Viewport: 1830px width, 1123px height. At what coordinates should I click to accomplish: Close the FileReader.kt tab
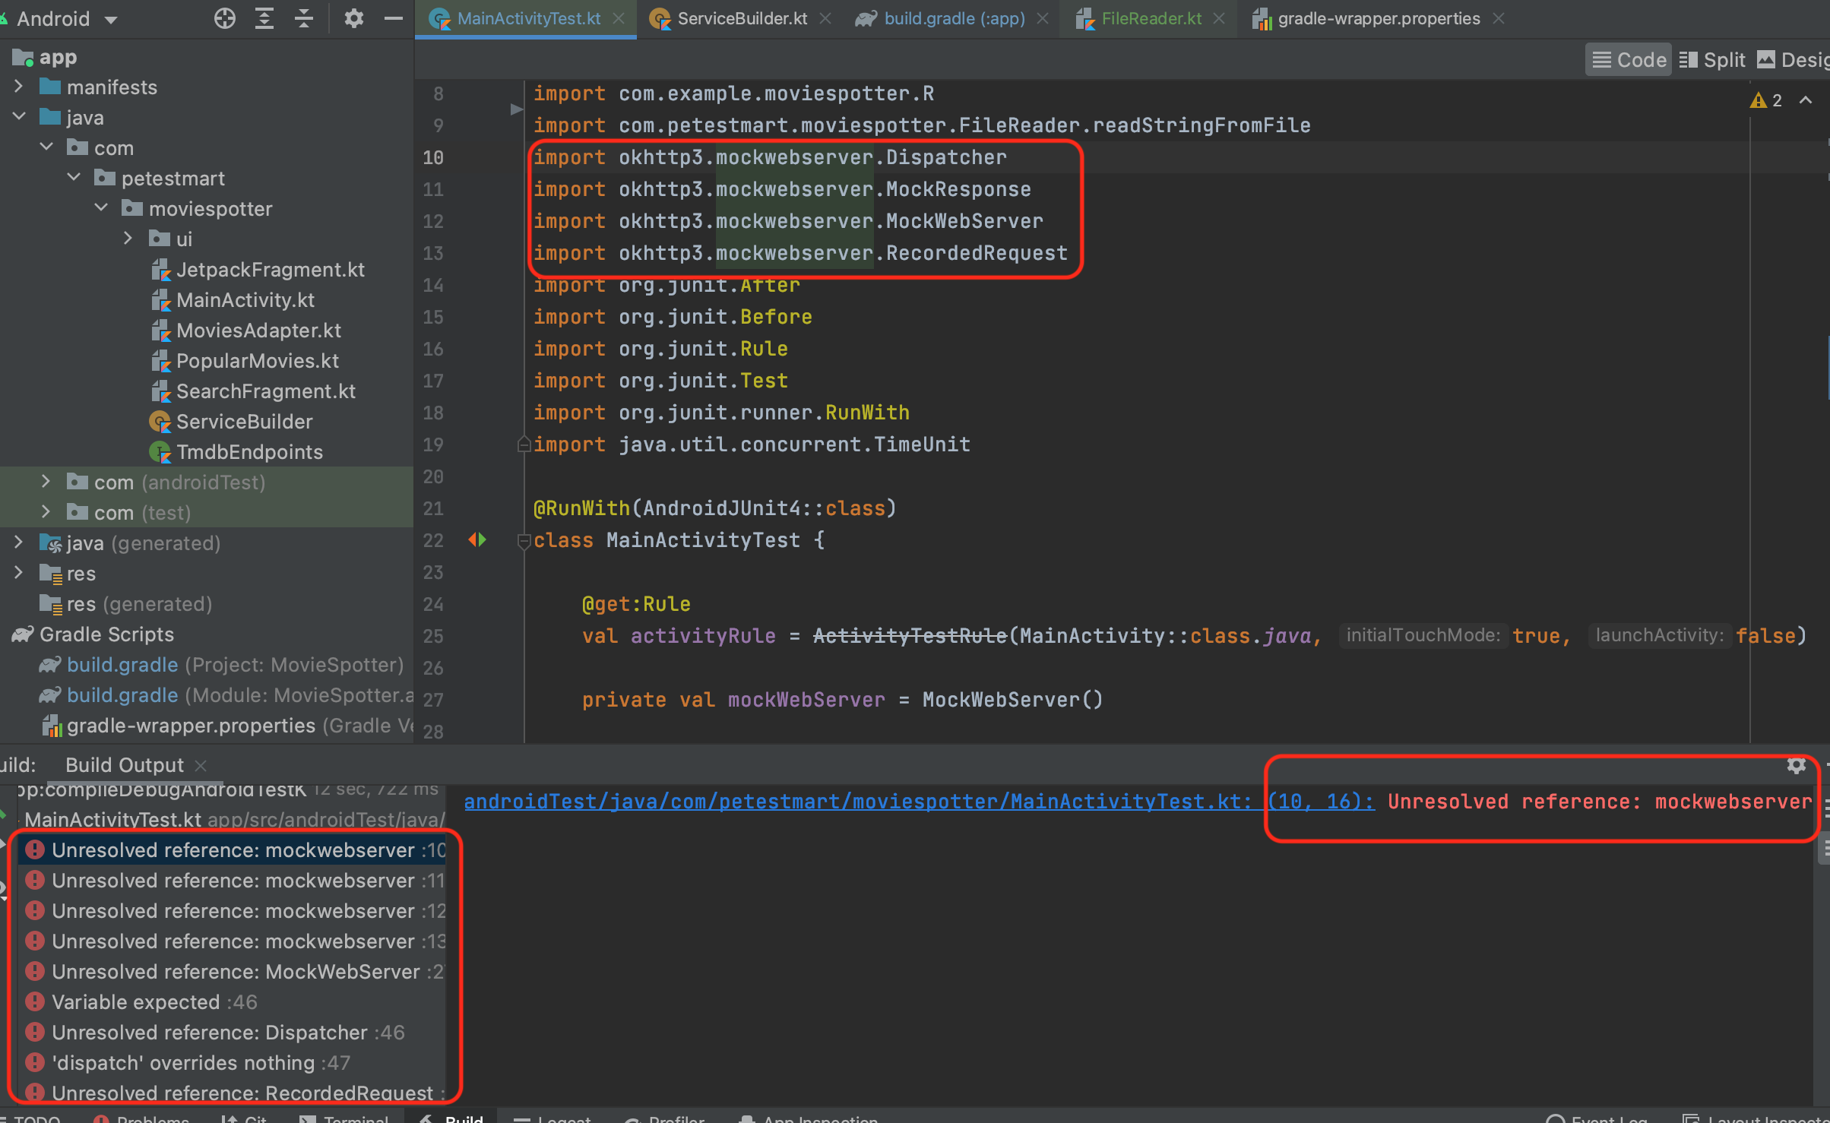pyautogui.click(x=1220, y=18)
